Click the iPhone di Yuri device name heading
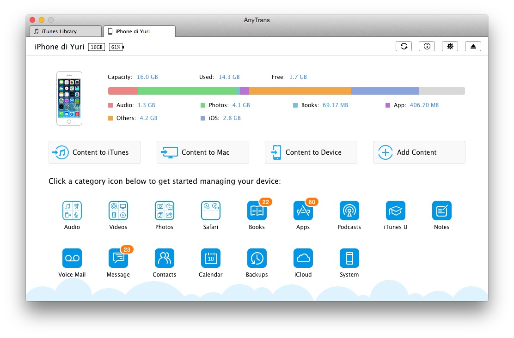The height and width of the screenshot is (338, 514). pyautogui.click(x=60, y=47)
